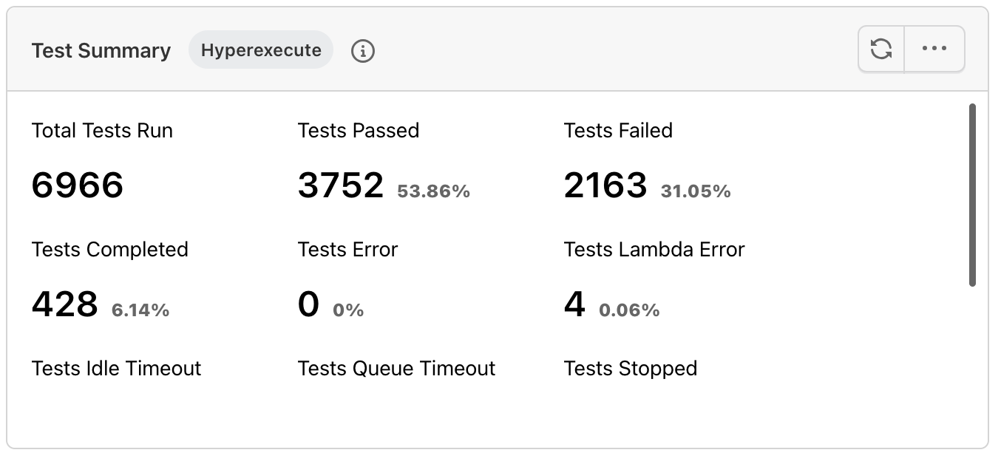Image resolution: width=1001 pixels, height=464 pixels.
Task: Click the info icon beside Hyperexecute
Action: [362, 51]
